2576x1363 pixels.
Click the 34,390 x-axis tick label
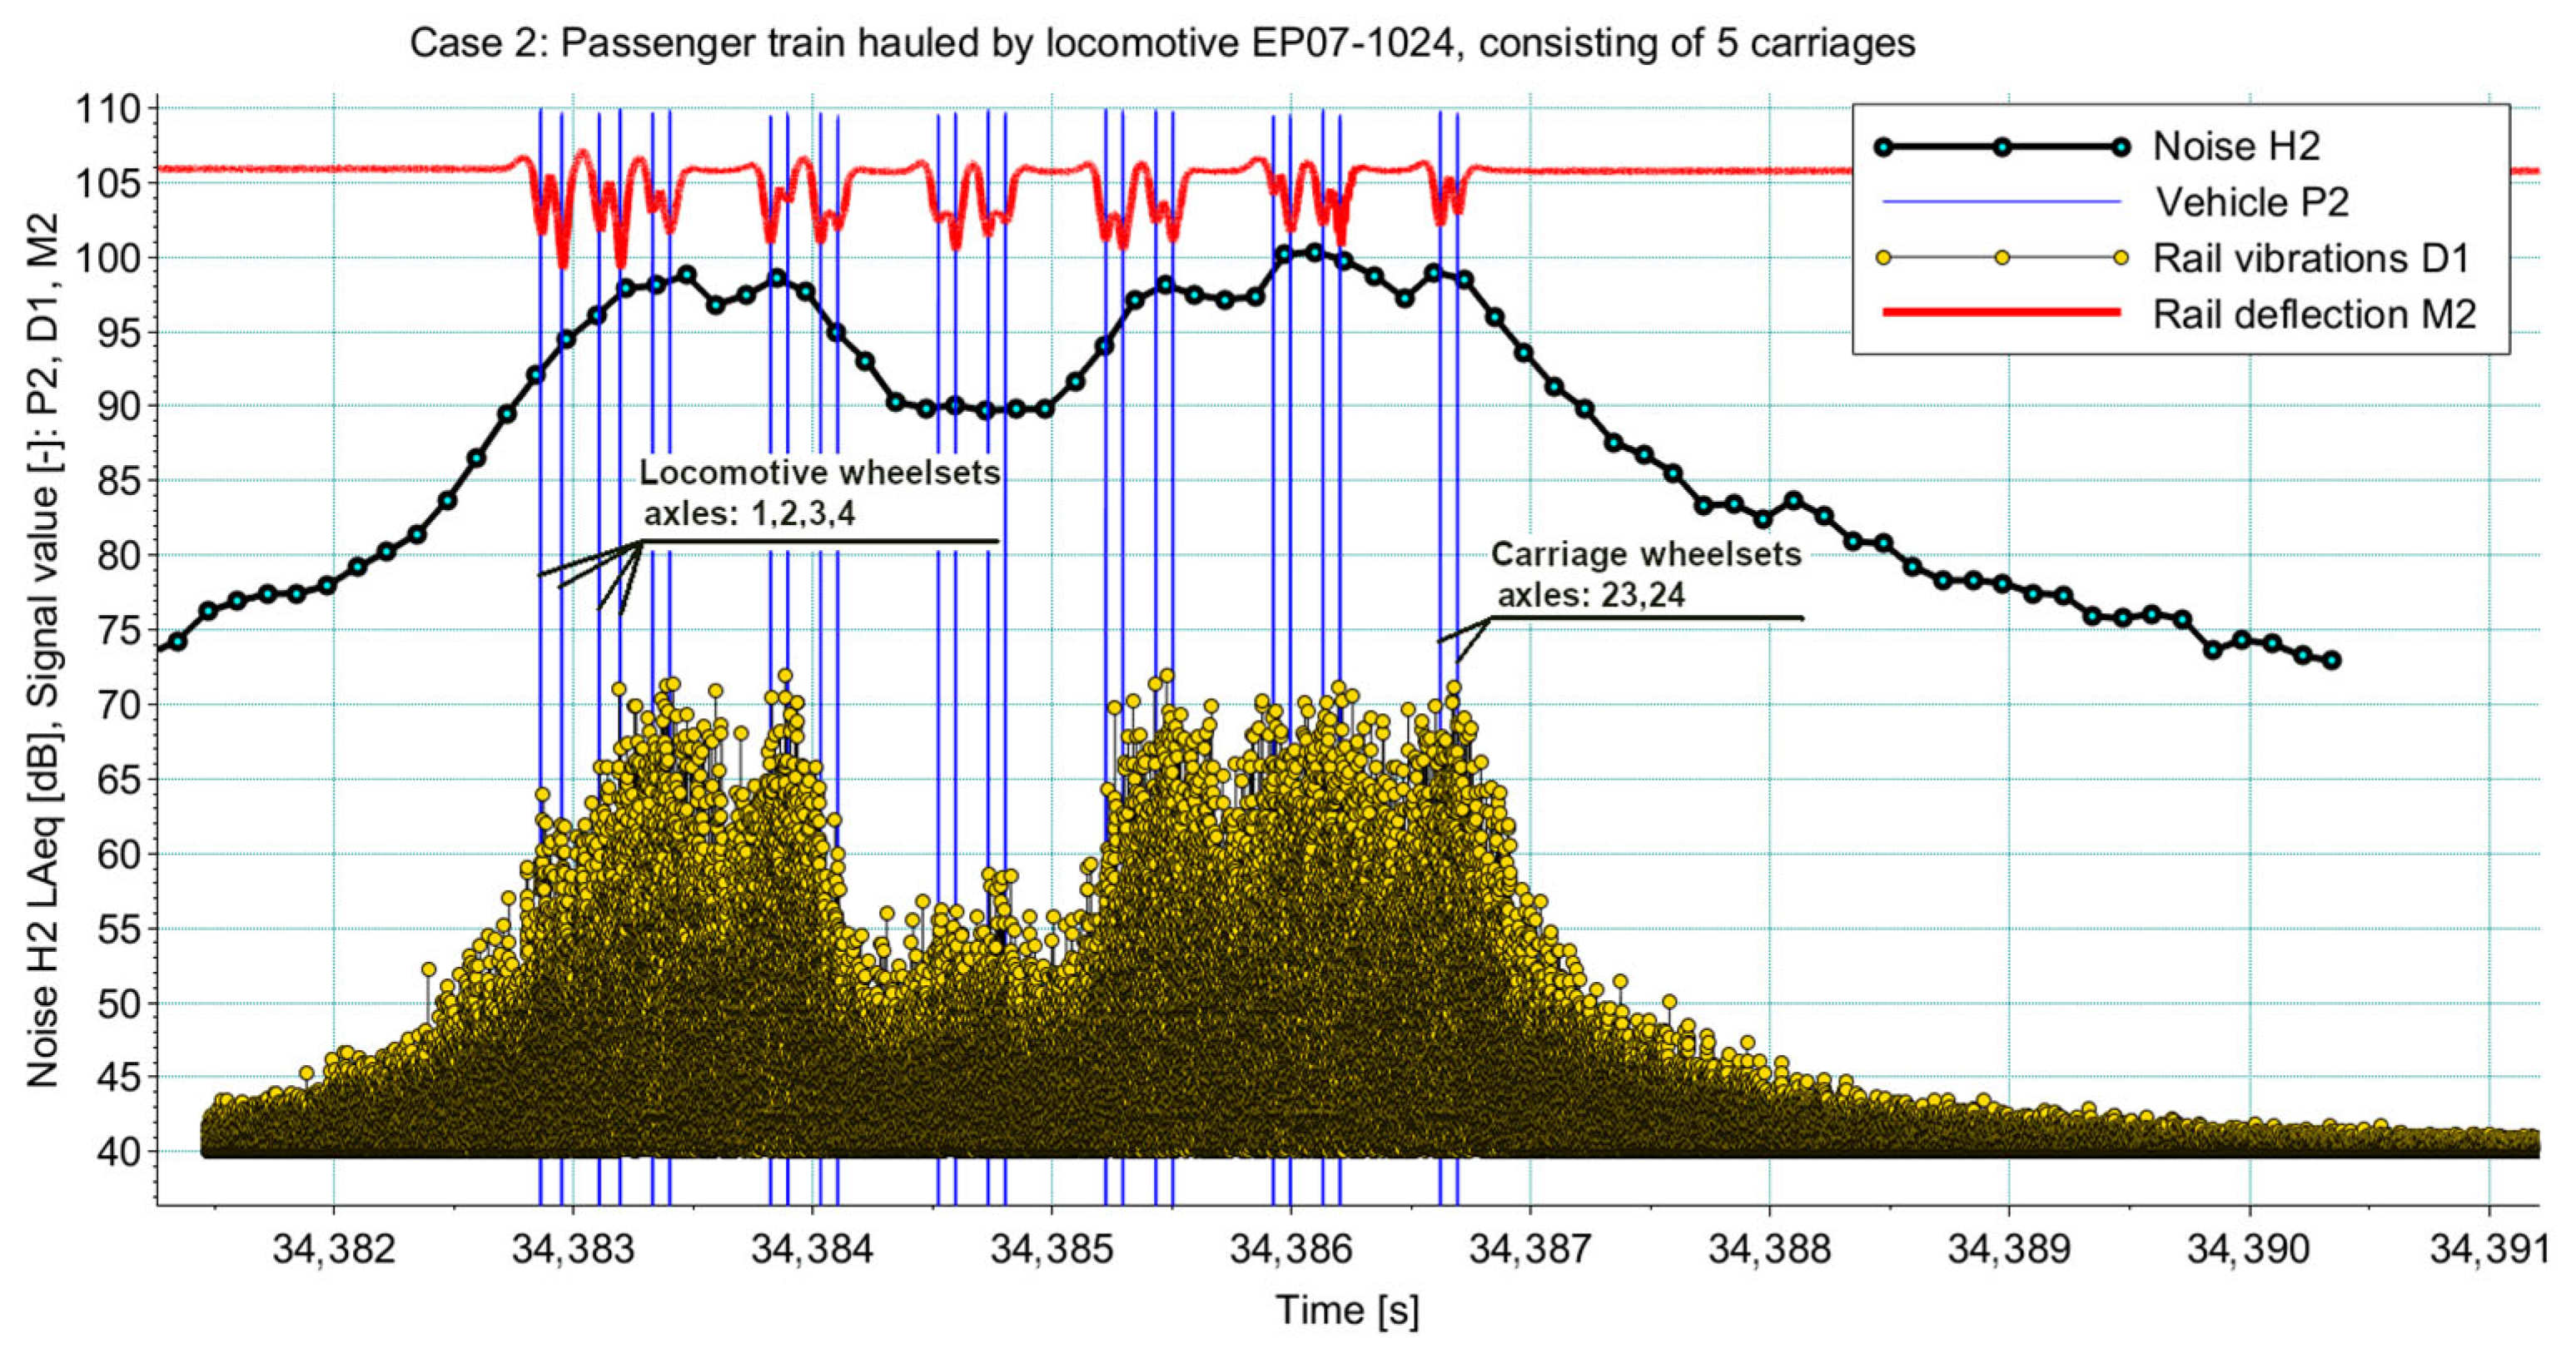click(x=2248, y=1249)
